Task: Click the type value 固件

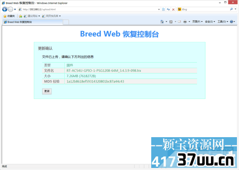Action: [70, 65]
